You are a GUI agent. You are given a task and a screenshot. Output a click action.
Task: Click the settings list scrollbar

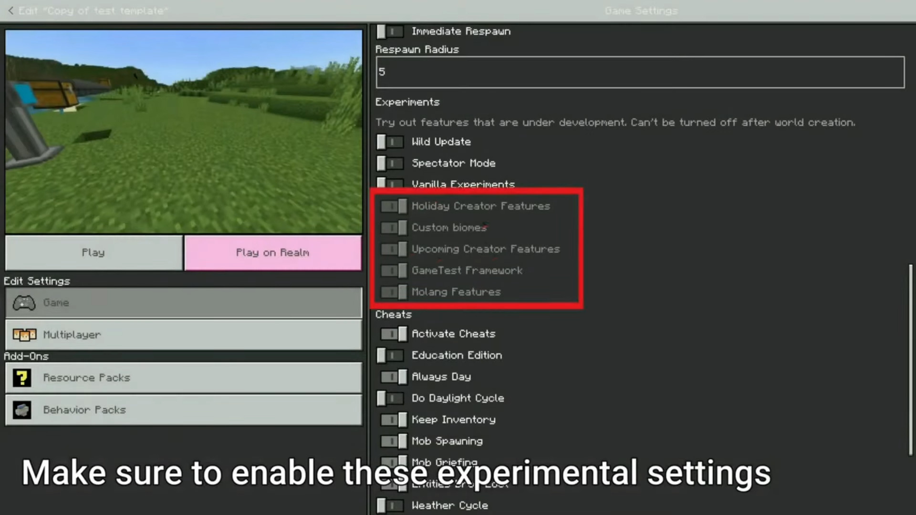tap(910, 360)
